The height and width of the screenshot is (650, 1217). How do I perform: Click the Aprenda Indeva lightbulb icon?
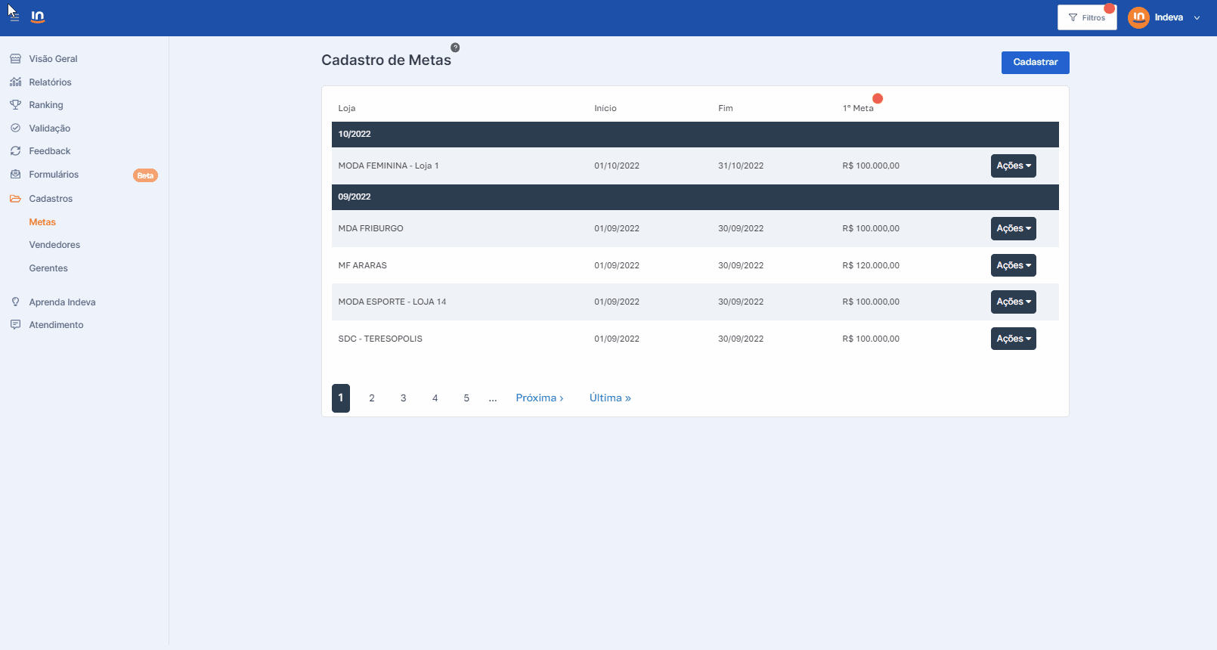point(15,302)
